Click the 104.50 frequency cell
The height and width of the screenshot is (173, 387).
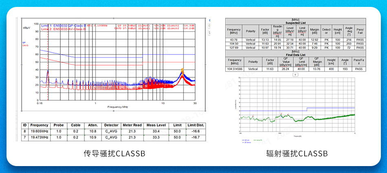[234, 44]
